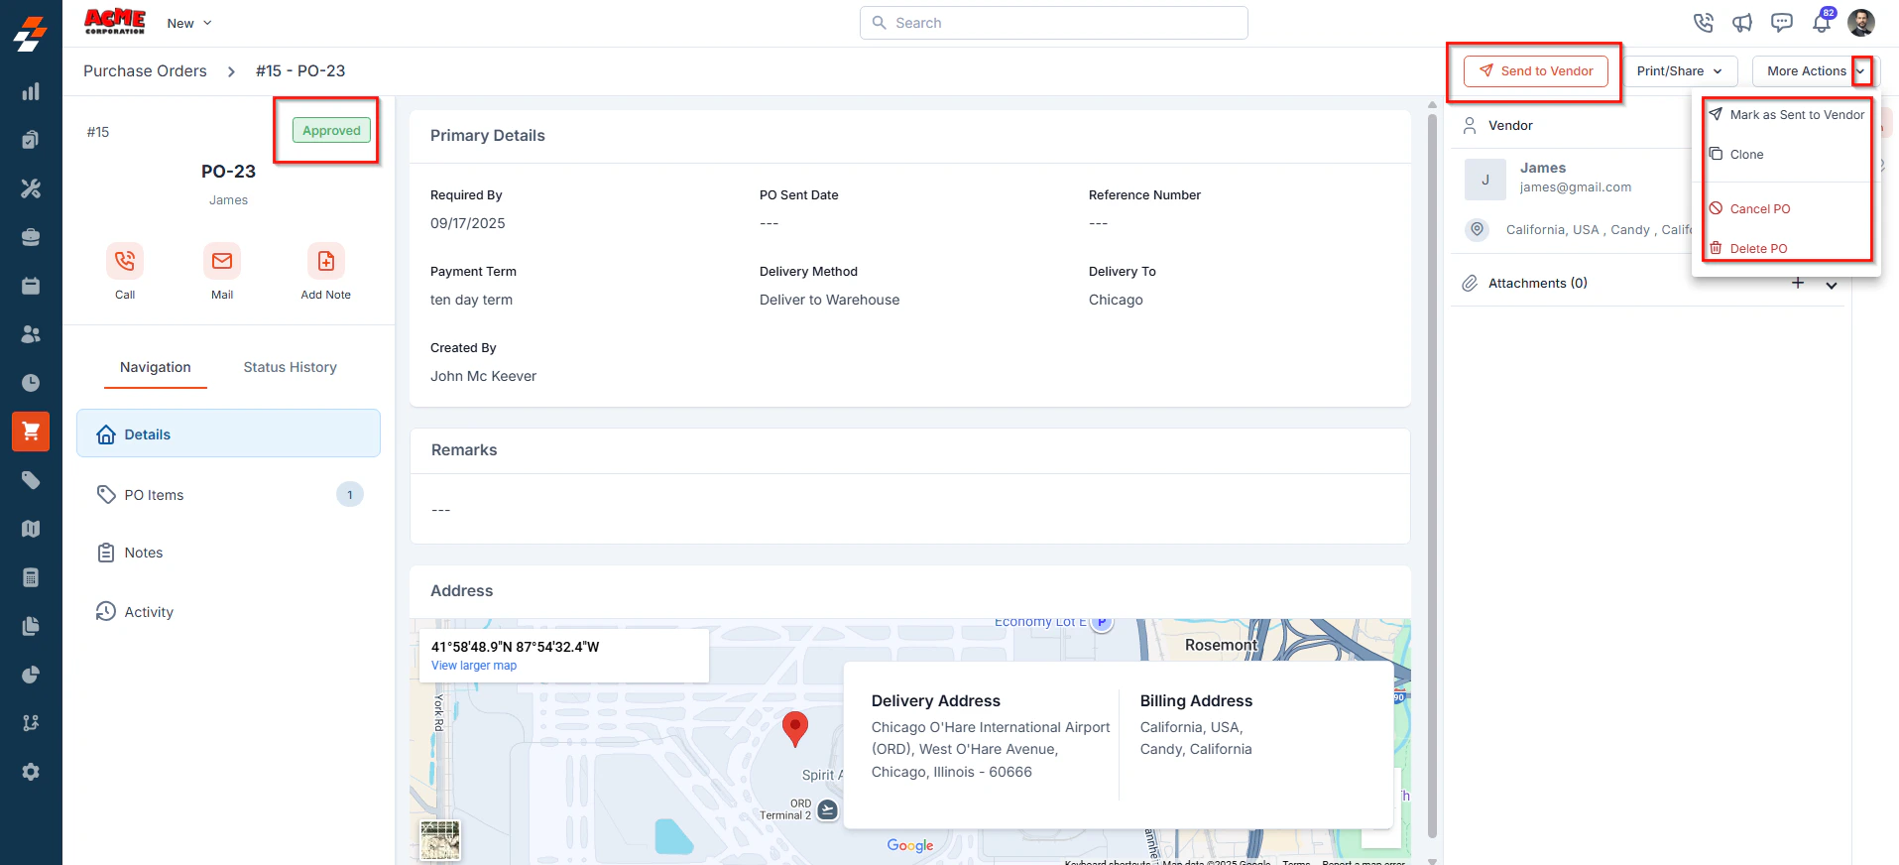1899x865 pixels.
Task: Open the Activity navigation item
Action: point(228,612)
